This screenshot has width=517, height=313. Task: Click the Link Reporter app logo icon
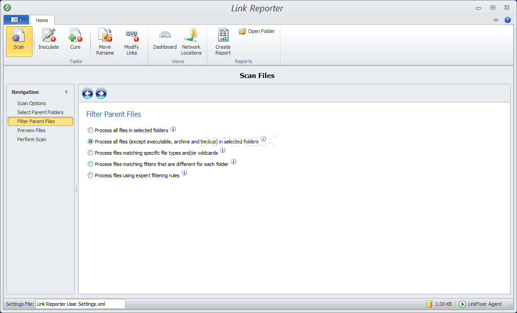point(7,7)
